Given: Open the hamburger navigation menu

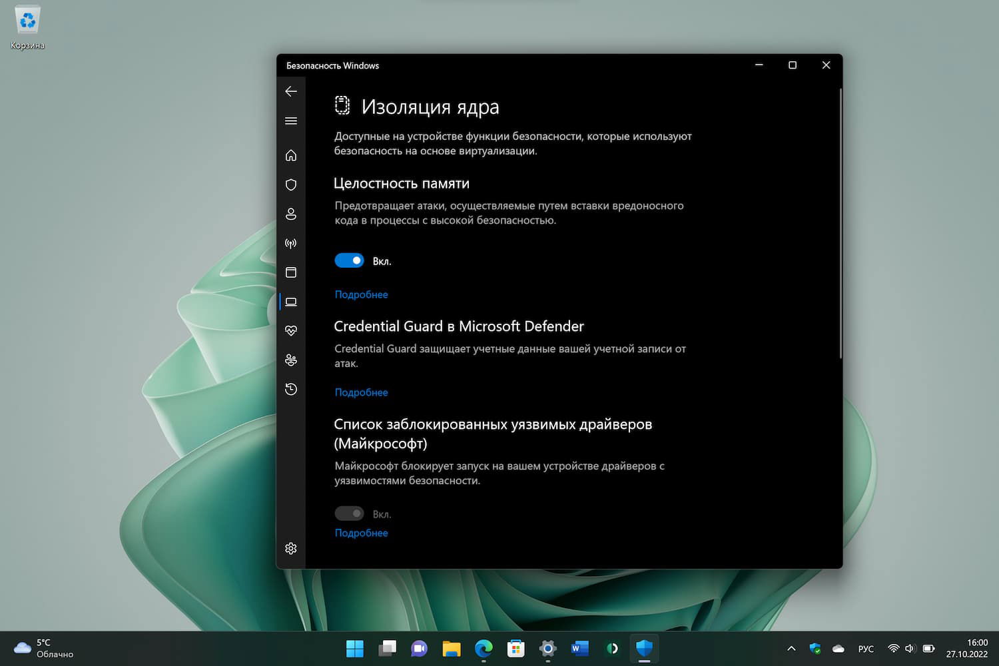Looking at the screenshot, I should coord(291,121).
